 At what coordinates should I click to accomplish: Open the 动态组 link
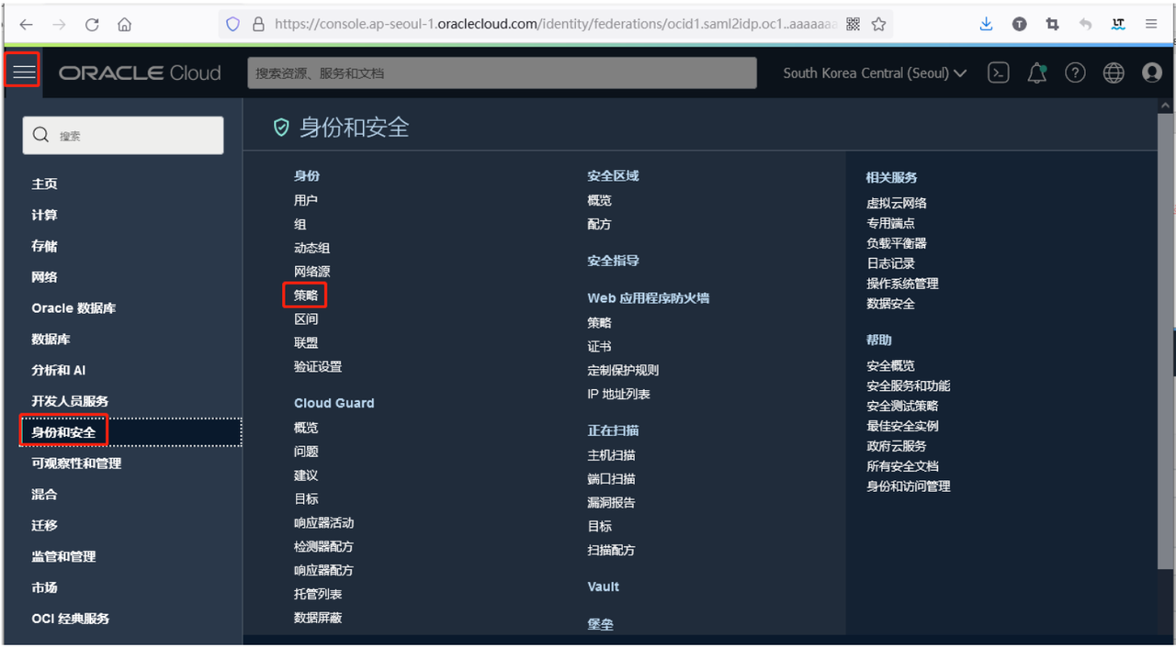point(312,248)
